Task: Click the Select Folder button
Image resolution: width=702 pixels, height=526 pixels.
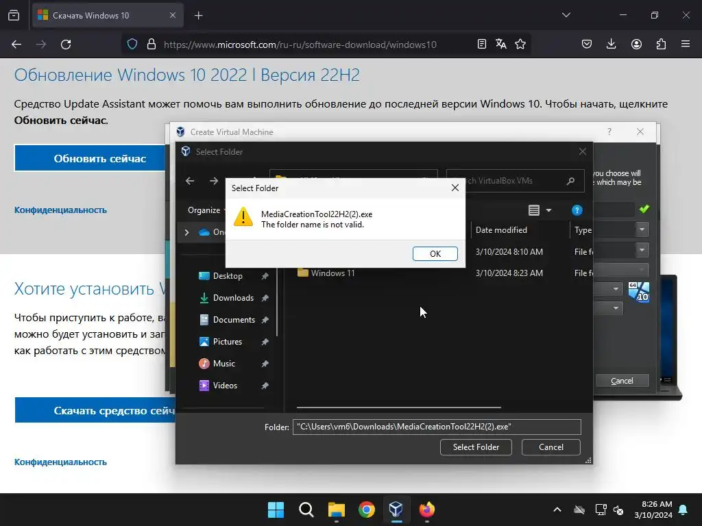Action: (476, 447)
